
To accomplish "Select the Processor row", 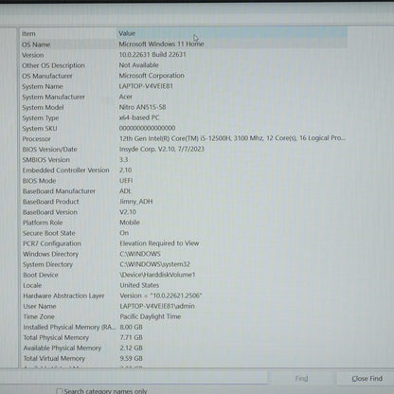I will tap(183, 138).
